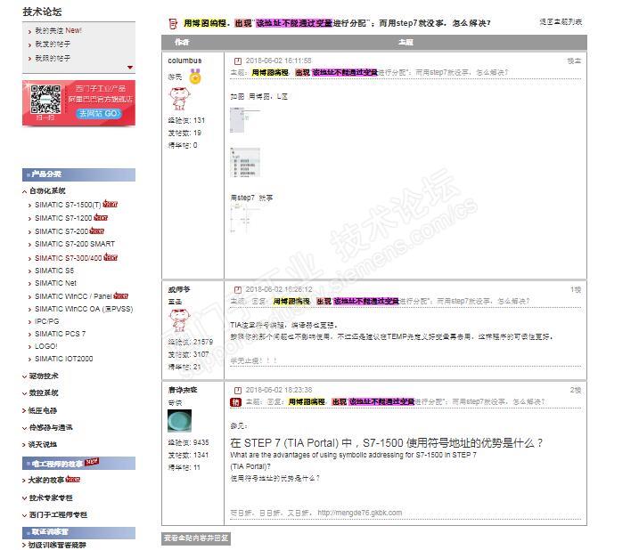Open SIMATIC S7-200 forum
This screenshot has width=639, height=550.
click(61, 231)
